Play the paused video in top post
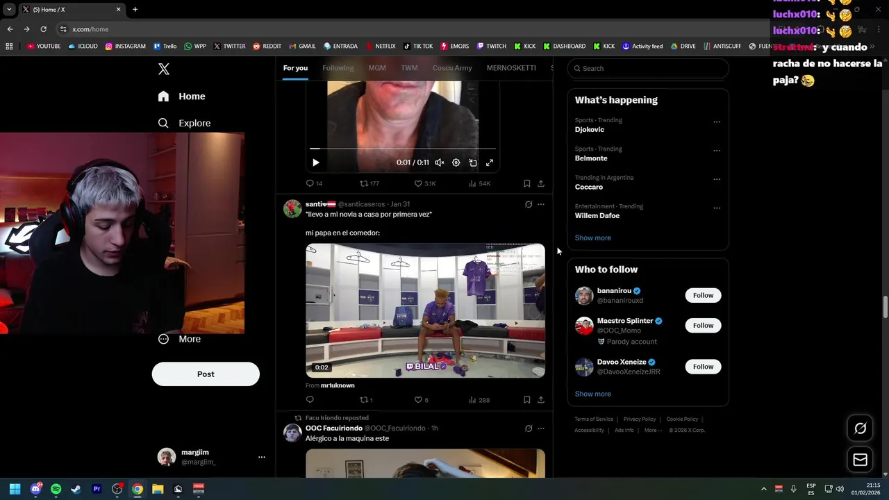Viewport: 889px width, 500px height. pyautogui.click(x=315, y=162)
